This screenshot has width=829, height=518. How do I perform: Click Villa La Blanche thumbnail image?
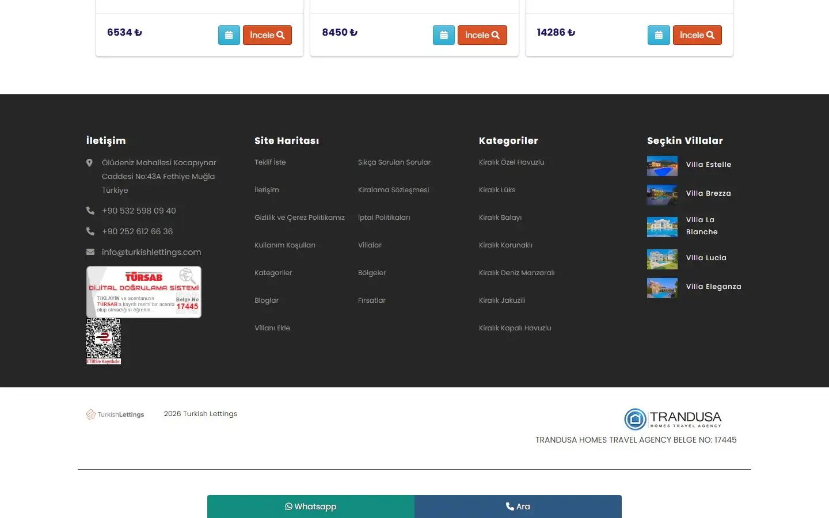[x=662, y=227]
